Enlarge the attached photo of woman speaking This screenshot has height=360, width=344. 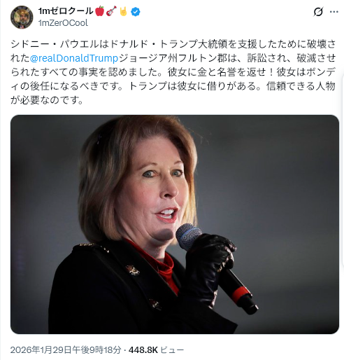click(175, 224)
